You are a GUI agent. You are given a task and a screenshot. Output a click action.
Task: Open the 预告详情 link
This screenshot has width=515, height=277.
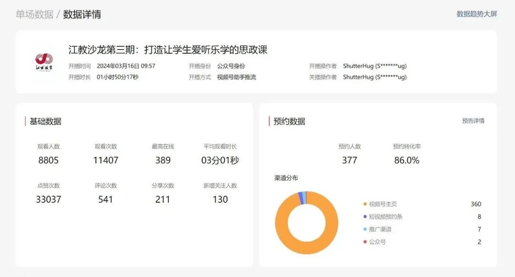(x=474, y=121)
